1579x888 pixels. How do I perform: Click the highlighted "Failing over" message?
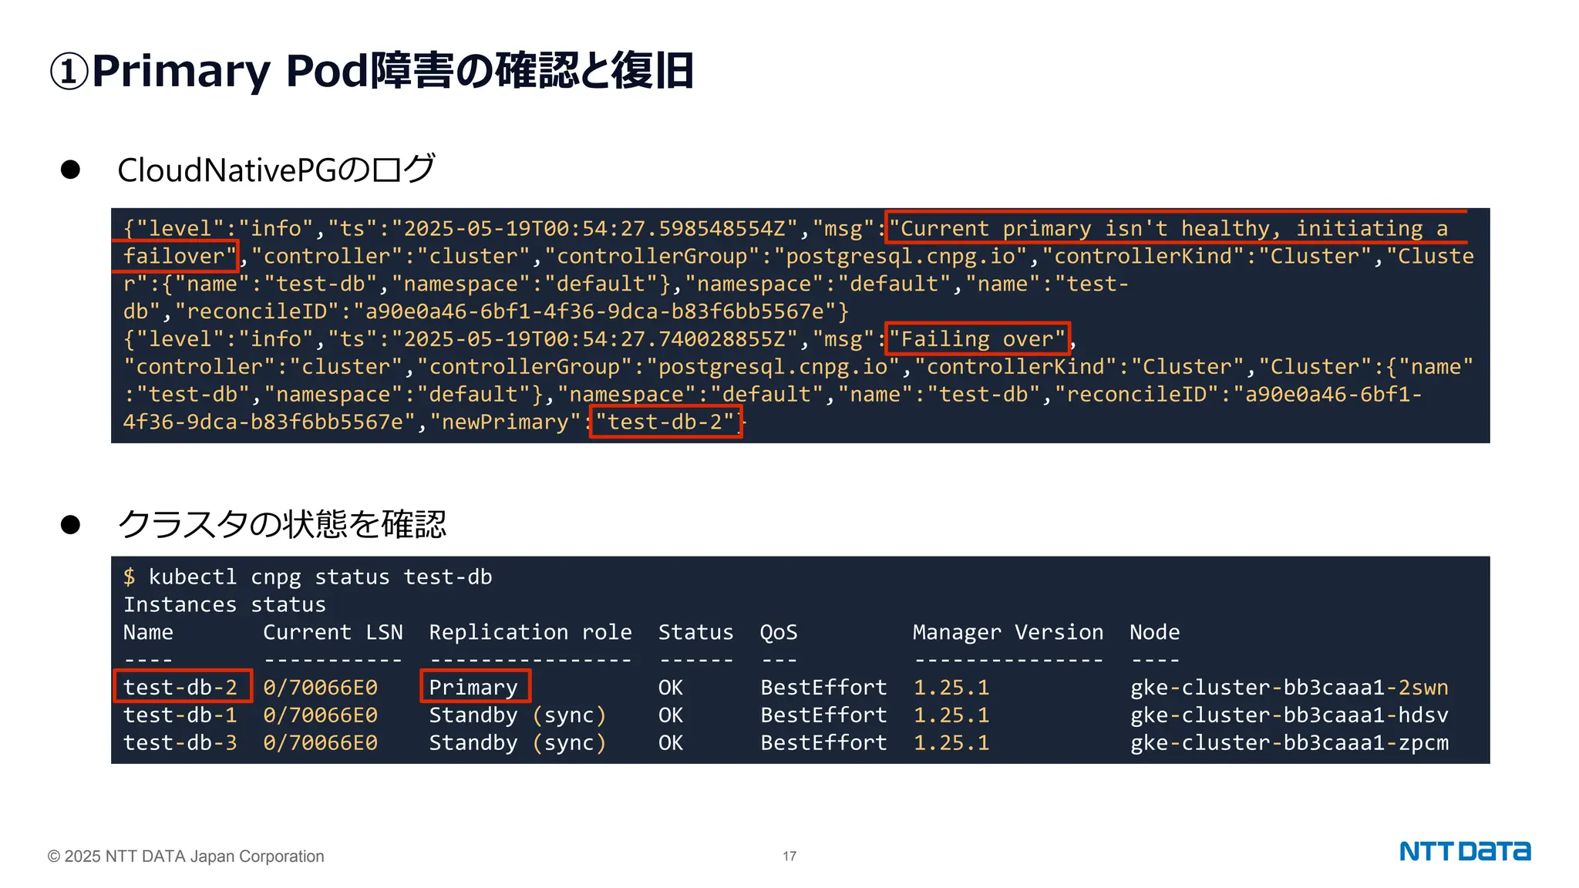(x=977, y=338)
